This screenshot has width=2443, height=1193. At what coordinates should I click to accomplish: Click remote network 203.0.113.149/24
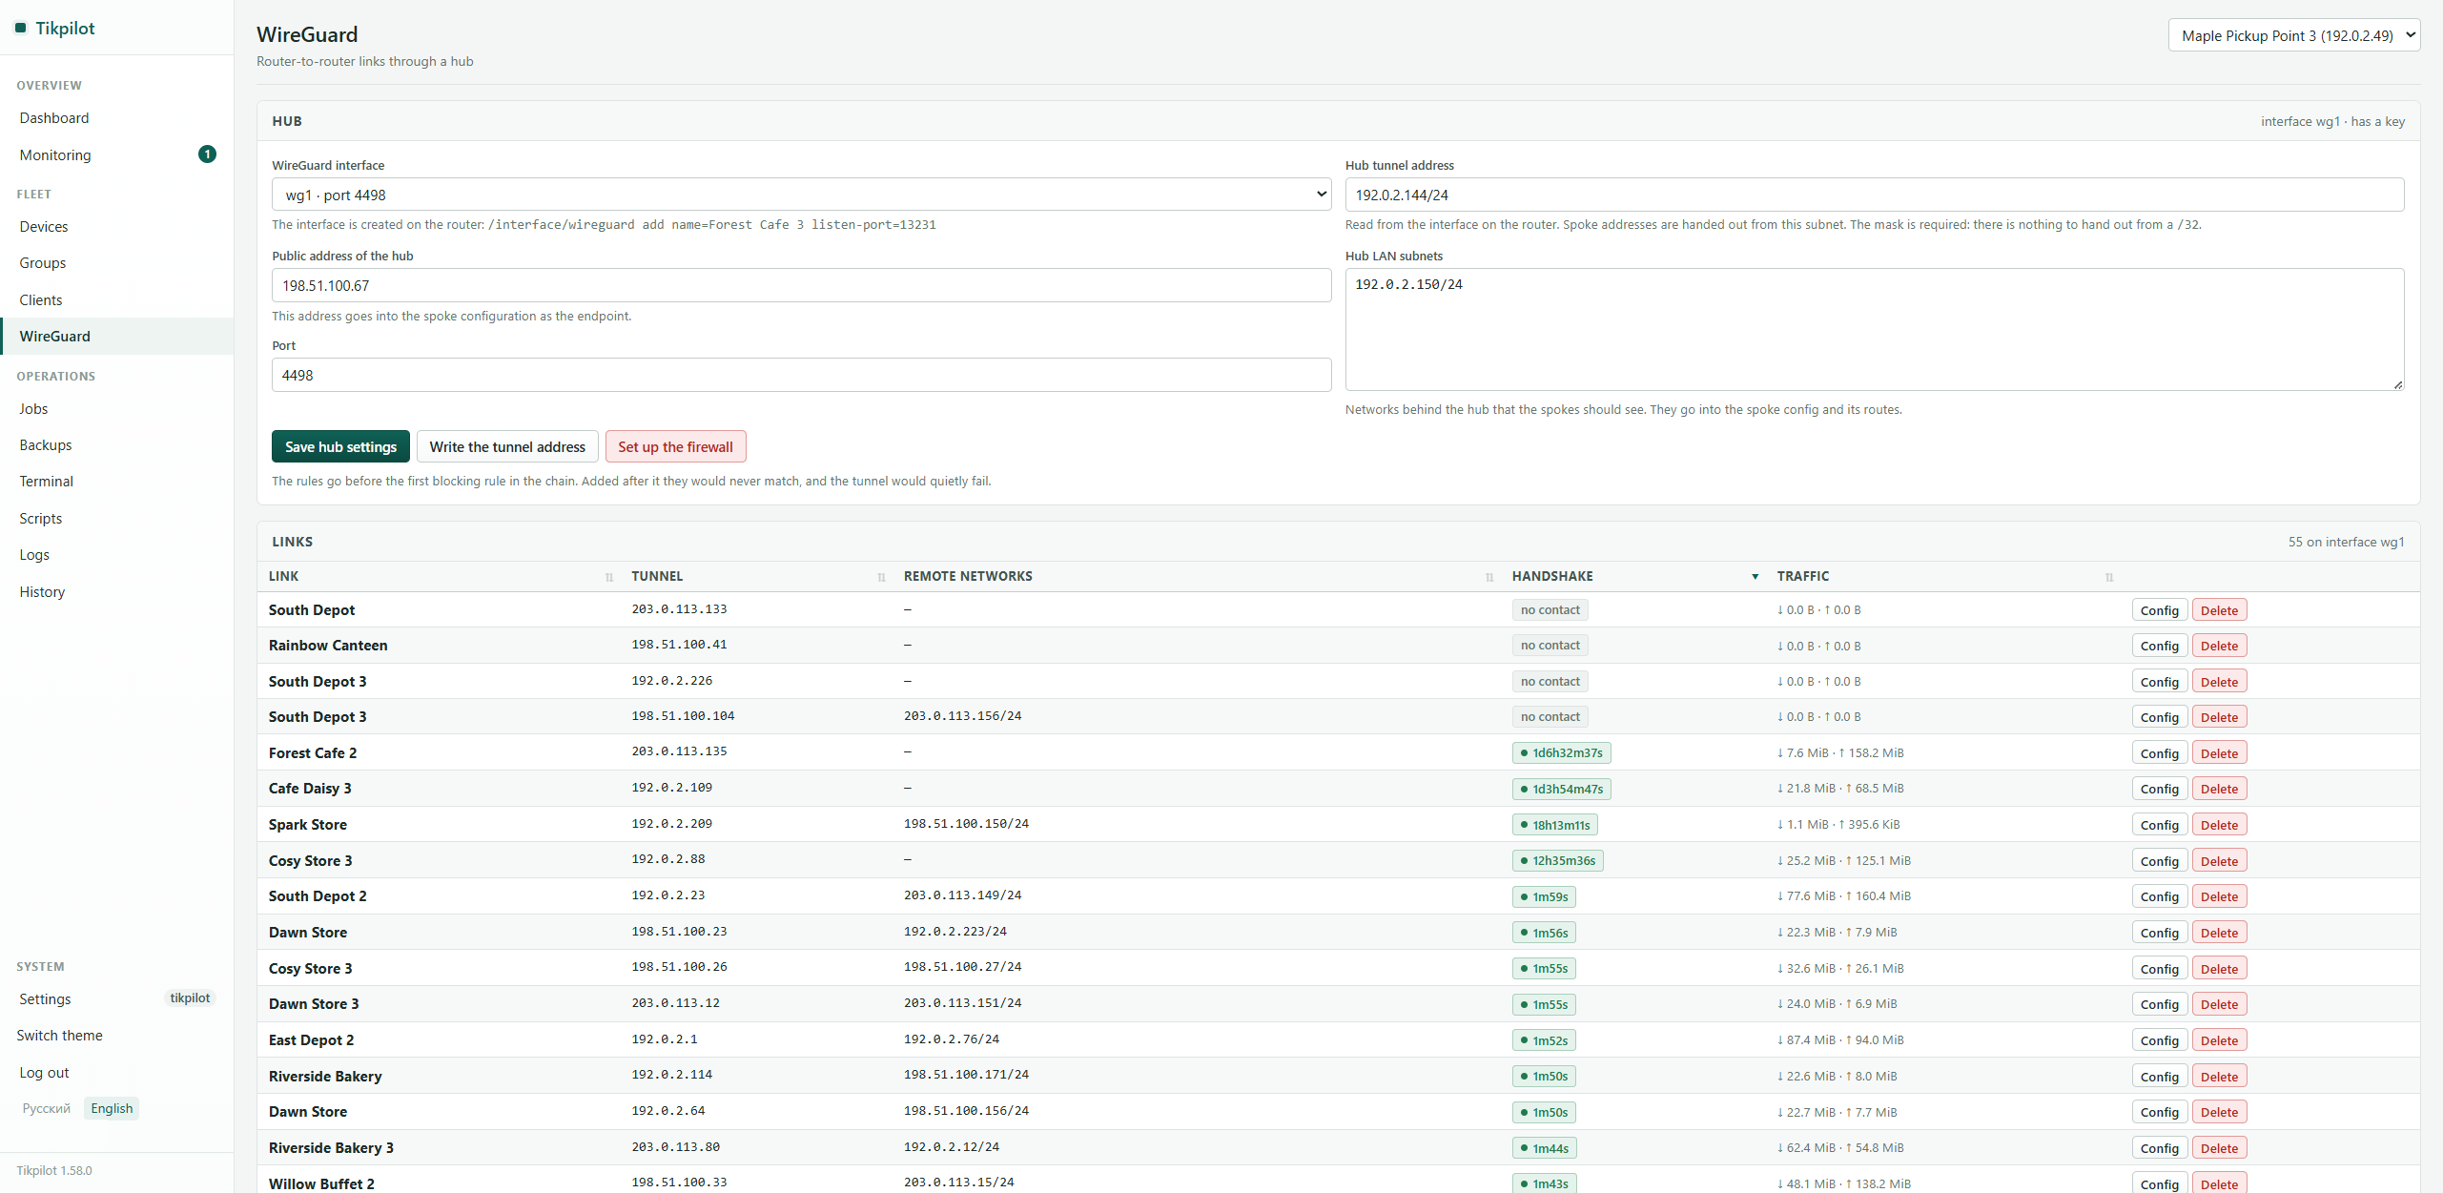pos(962,895)
